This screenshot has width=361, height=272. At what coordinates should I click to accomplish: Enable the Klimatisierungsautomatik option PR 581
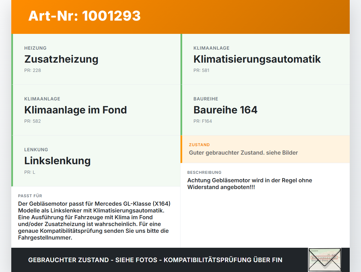tap(201, 70)
